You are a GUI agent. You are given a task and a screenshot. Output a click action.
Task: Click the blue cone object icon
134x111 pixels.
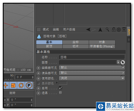click(39, 36)
